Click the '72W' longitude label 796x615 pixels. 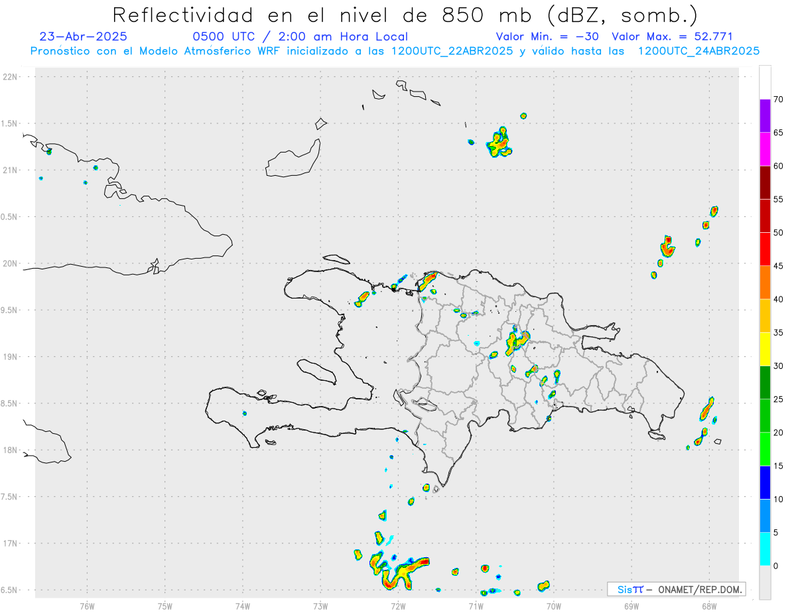pyautogui.click(x=398, y=605)
